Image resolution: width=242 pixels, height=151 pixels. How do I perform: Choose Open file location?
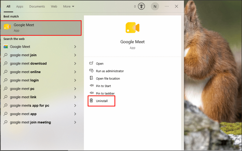[x=108, y=79]
